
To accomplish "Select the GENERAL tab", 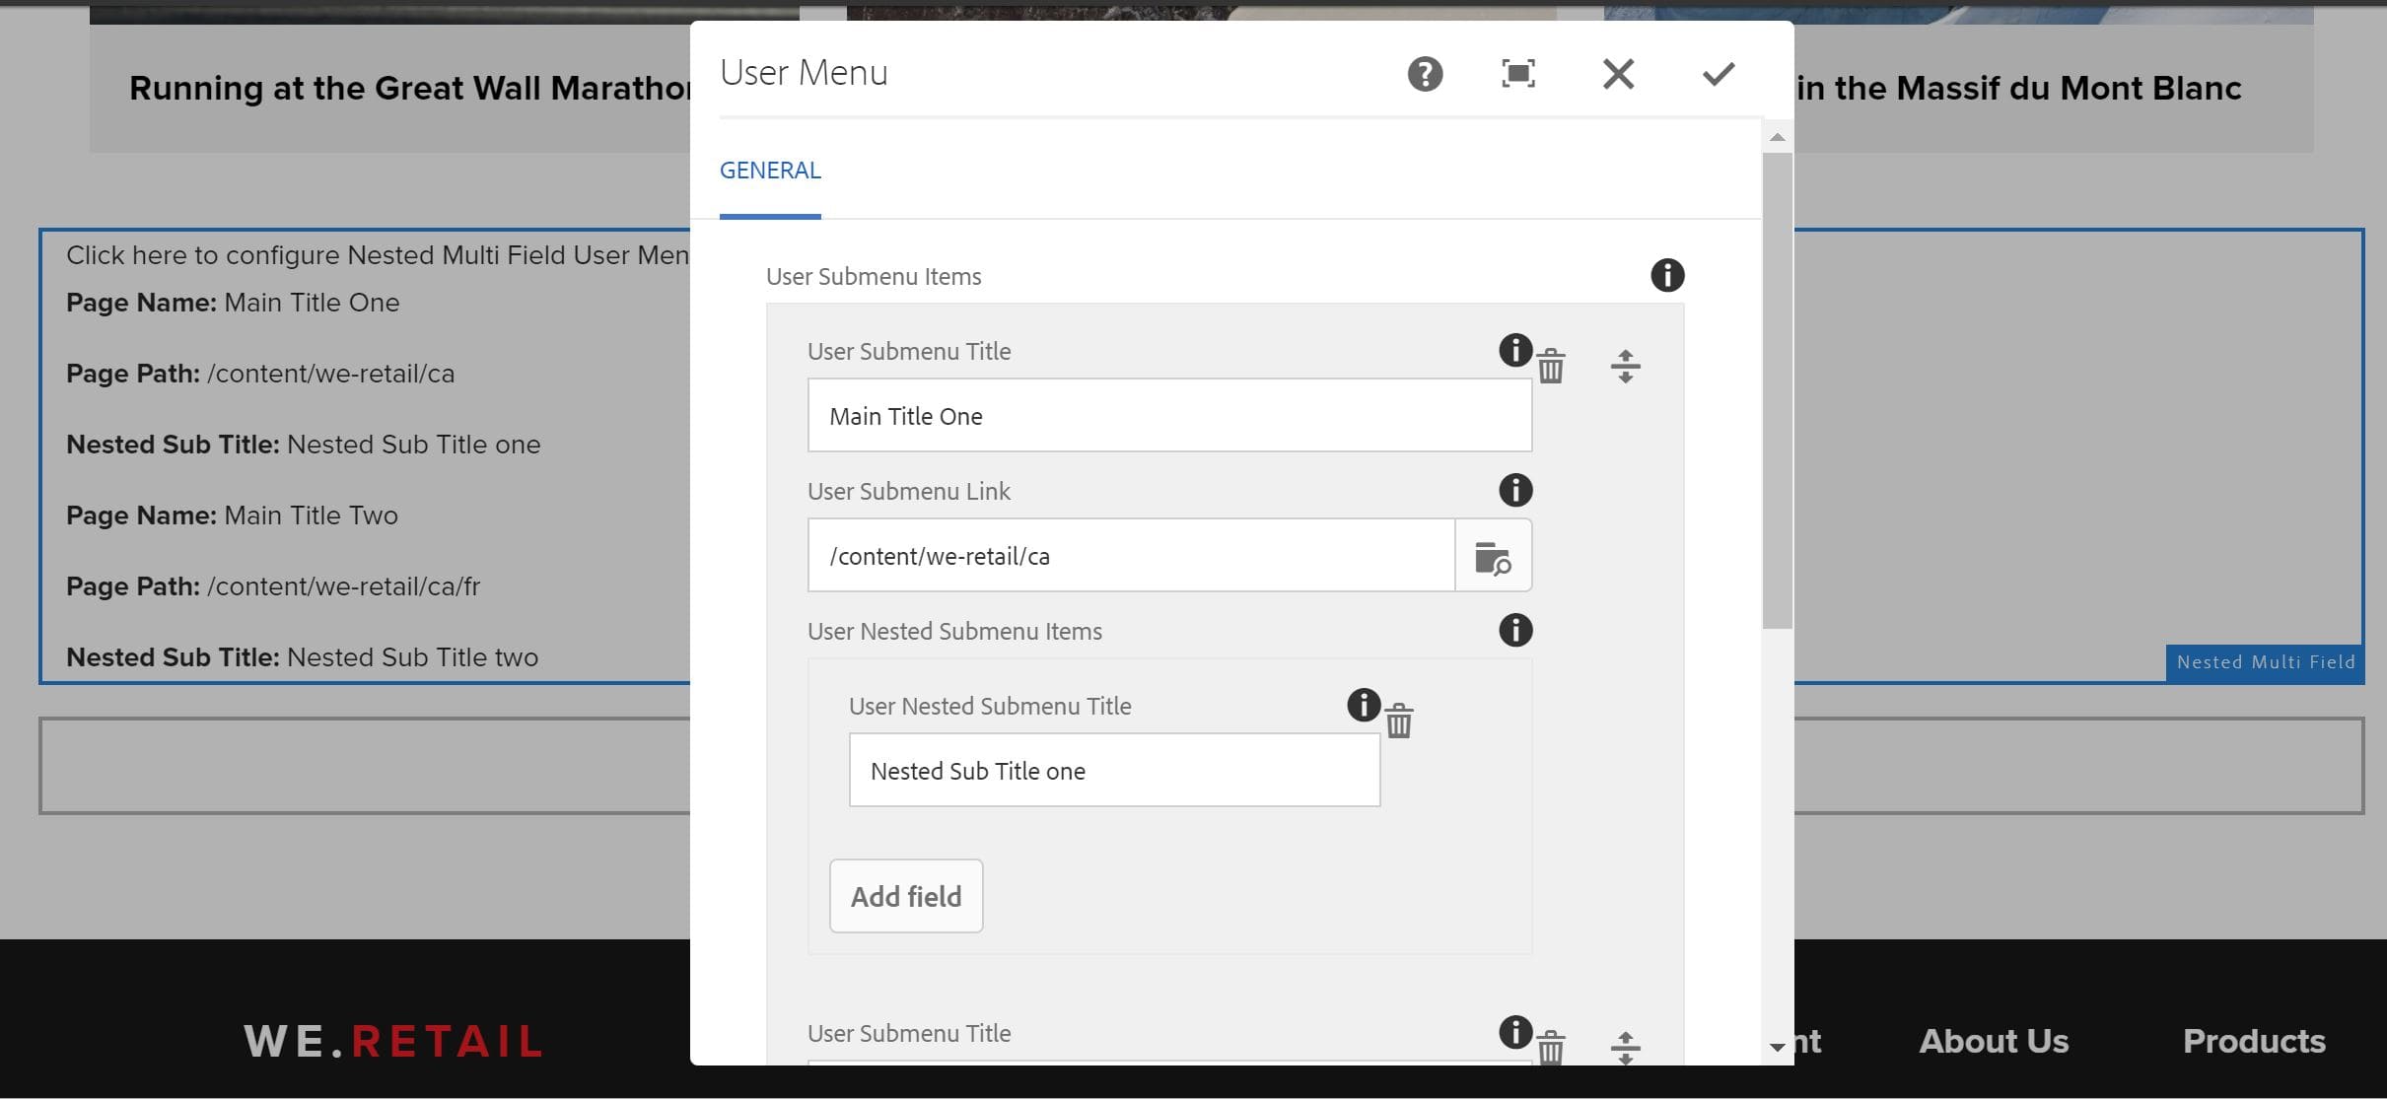I will click(770, 171).
